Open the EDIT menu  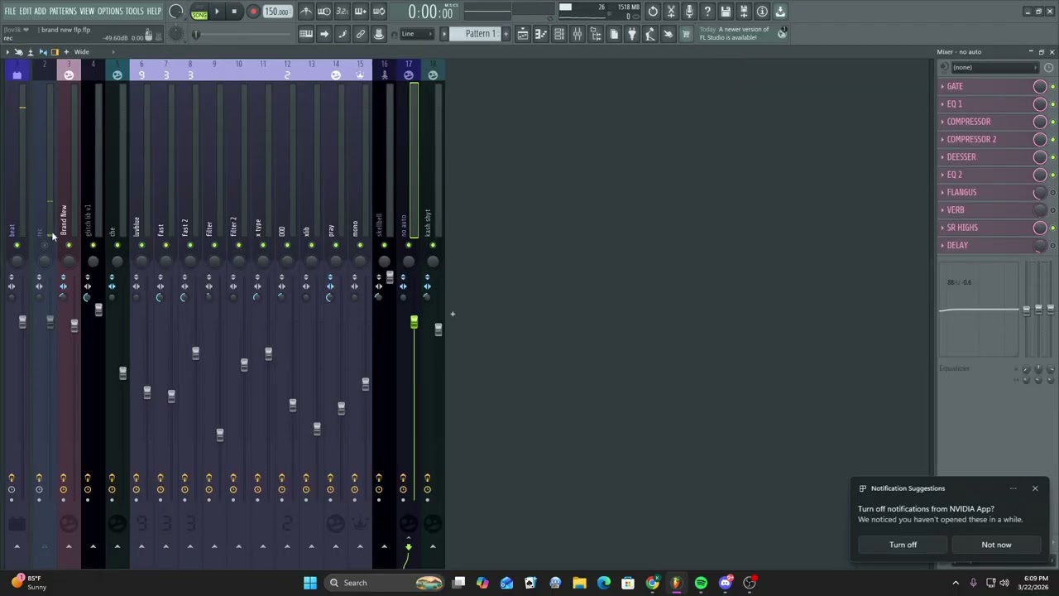pyautogui.click(x=26, y=12)
